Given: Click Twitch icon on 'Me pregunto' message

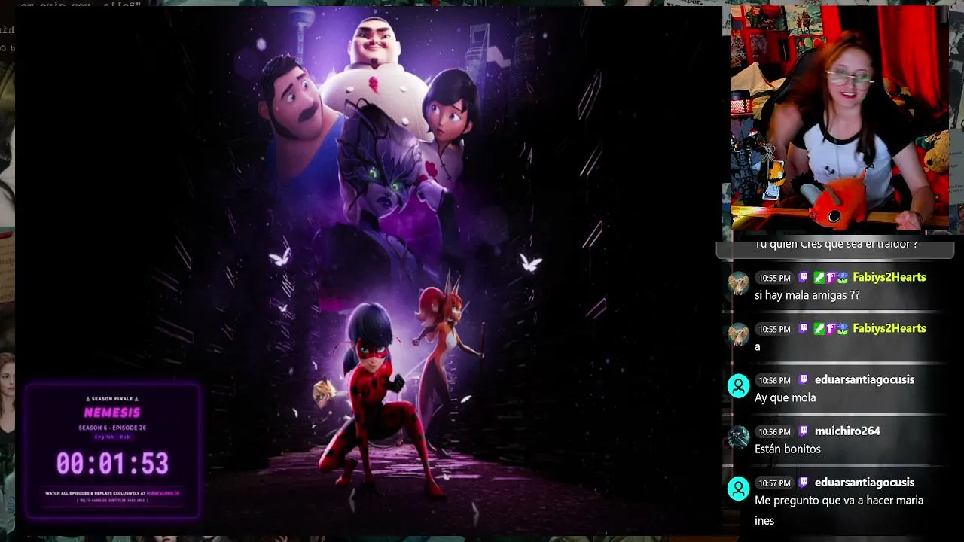Looking at the screenshot, I should click(x=804, y=483).
